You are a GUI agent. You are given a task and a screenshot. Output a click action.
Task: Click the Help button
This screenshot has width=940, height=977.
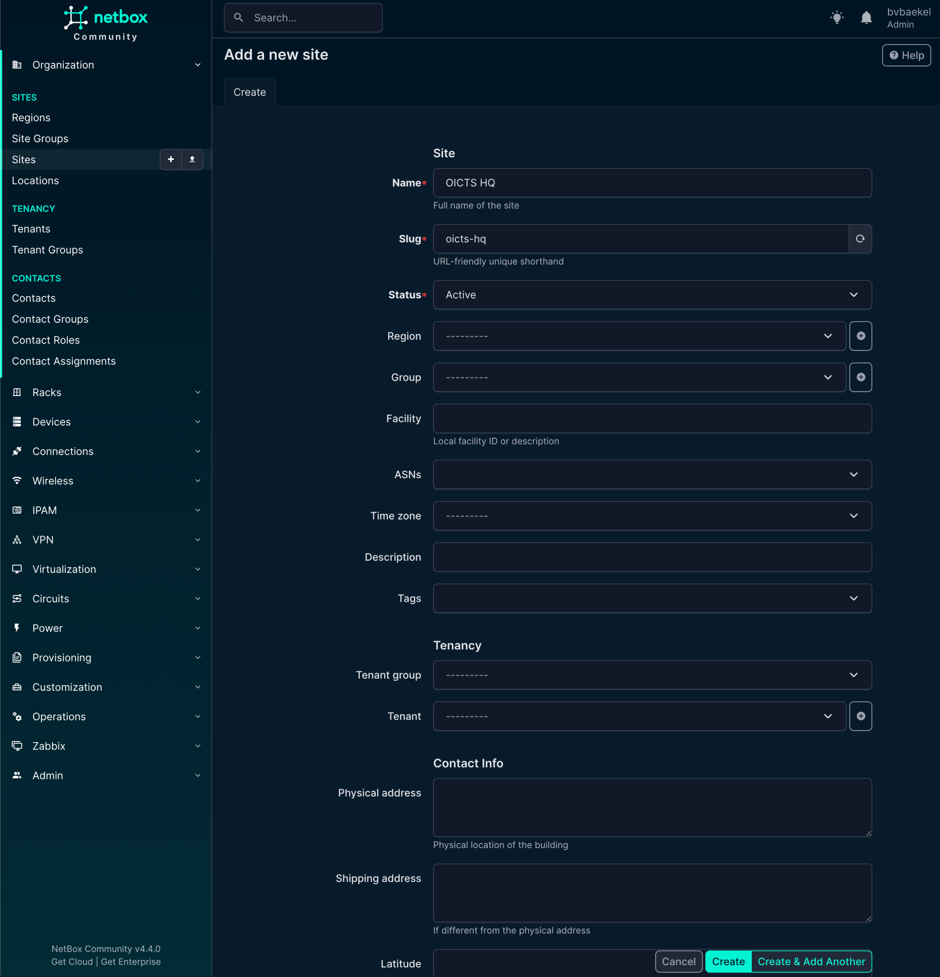pos(906,55)
